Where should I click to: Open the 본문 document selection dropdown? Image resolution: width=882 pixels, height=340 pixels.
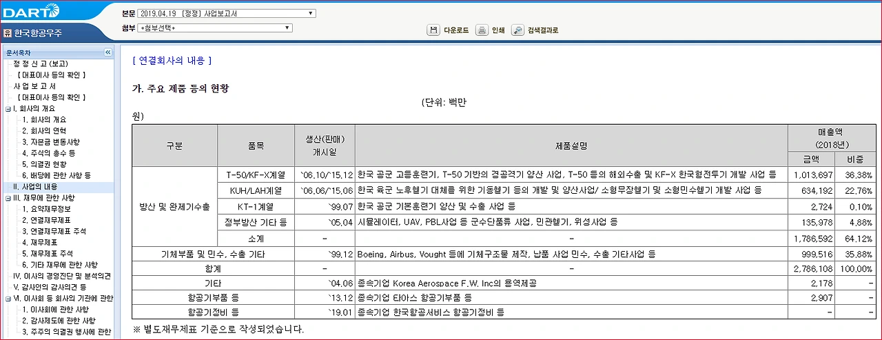coord(226,13)
